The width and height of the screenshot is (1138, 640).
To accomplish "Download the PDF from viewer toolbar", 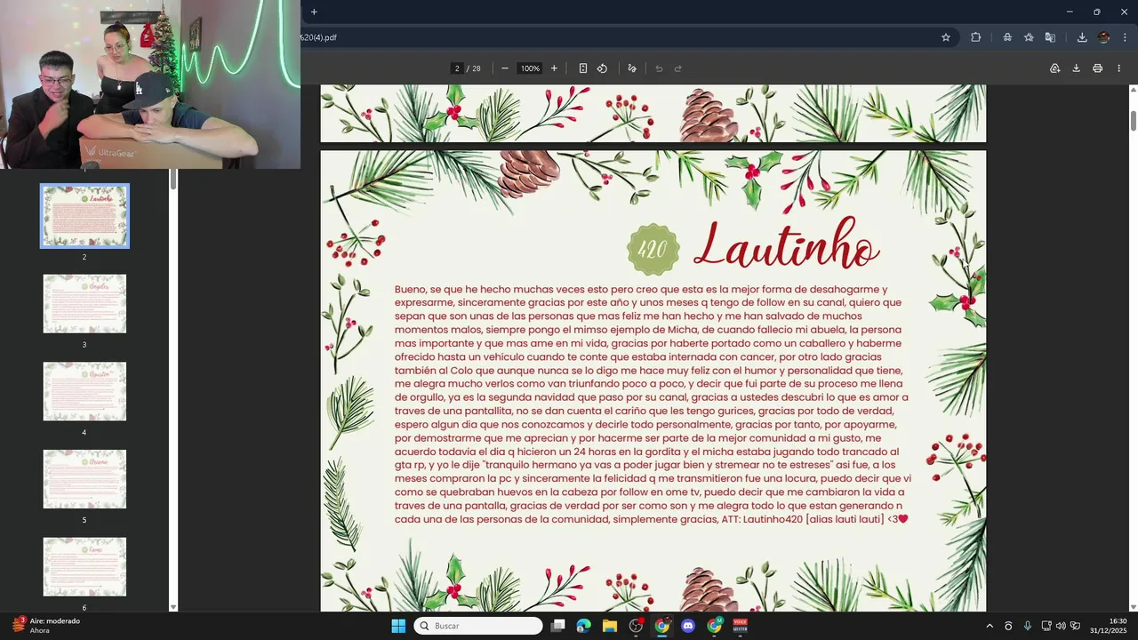I will tap(1076, 68).
